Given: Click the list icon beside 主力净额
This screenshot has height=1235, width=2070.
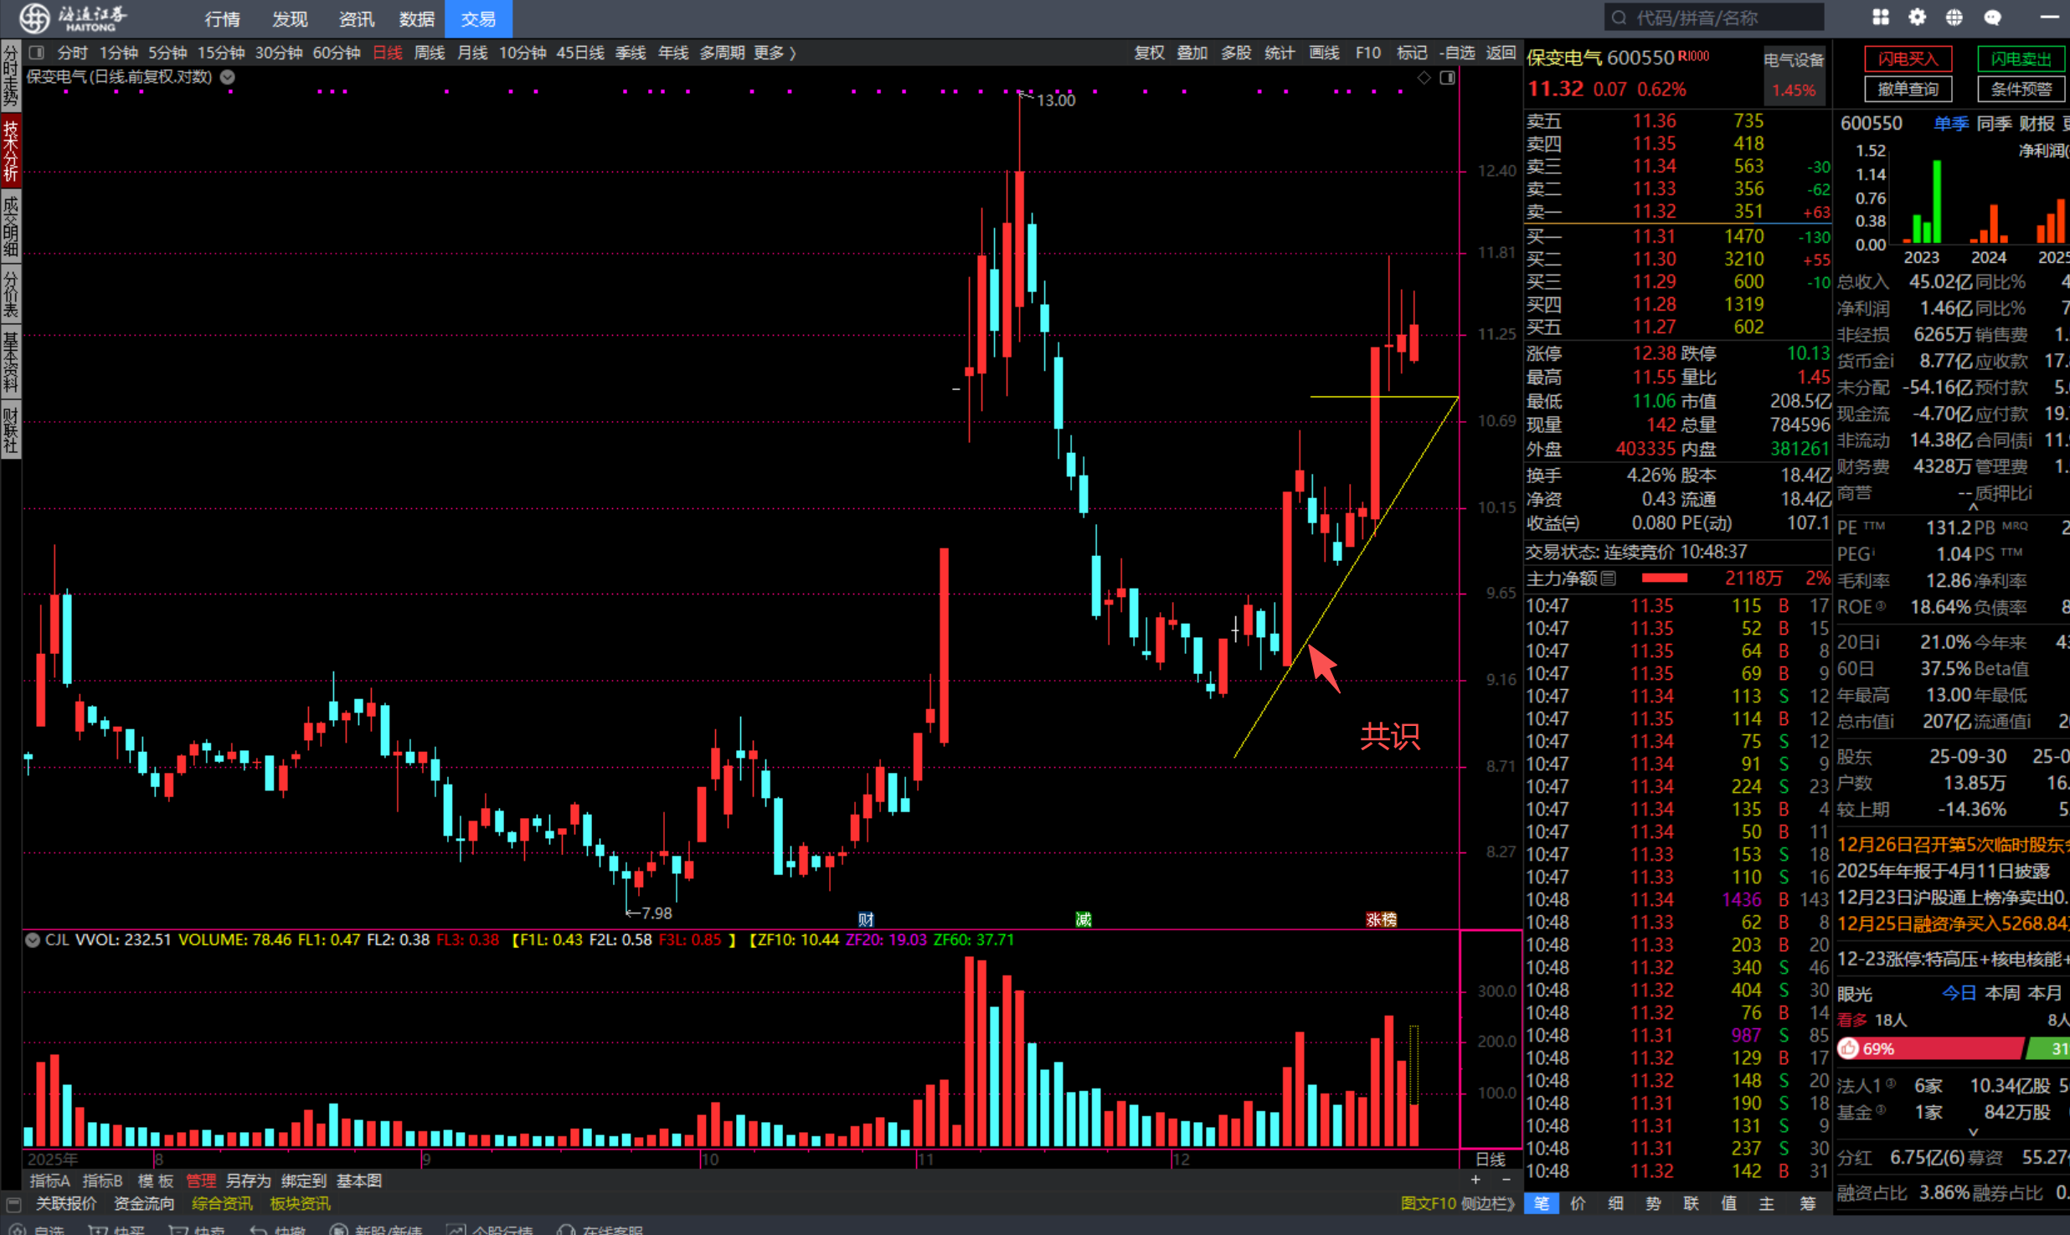Looking at the screenshot, I should click(1608, 579).
